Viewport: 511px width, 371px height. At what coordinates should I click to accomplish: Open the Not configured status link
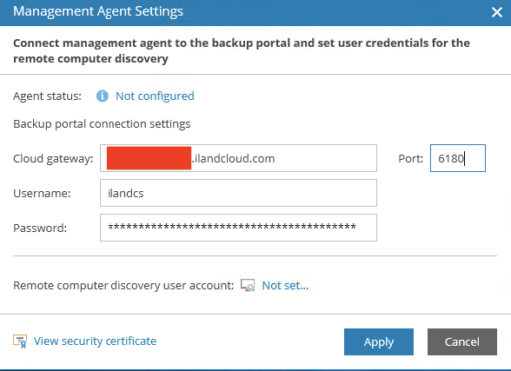[155, 96]
